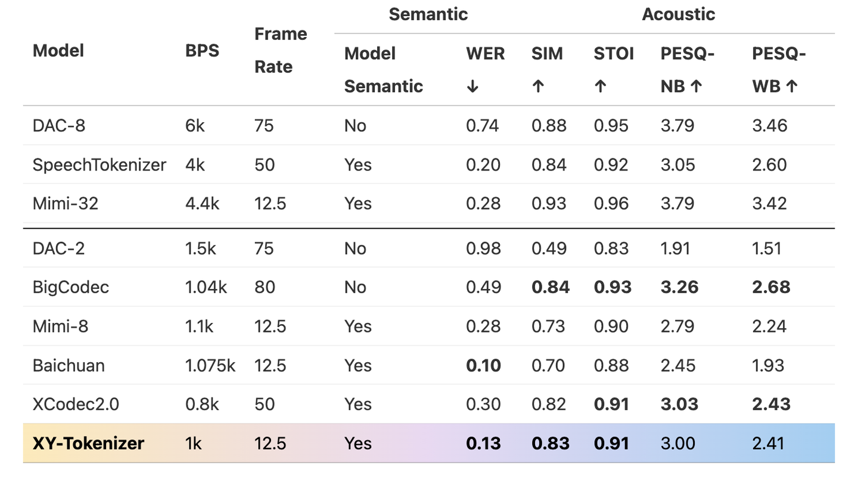Click XY-Tokenizer's 0.13 WER value
The image size is (858, 488).
coord(483,443)
